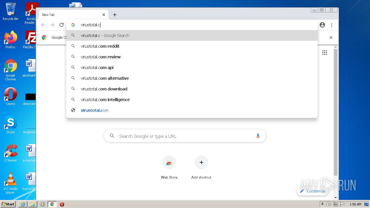370x208 pixels.
Task: Open the file explorer taskbar icon
Action: (33, 204)
